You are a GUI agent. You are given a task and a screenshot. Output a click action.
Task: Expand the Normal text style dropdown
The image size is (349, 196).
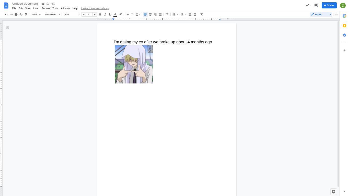click(x=52, y=15)
